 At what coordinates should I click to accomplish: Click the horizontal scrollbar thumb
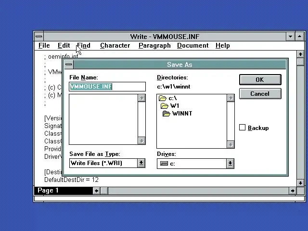pyautogui.click(x=104, y=191)
